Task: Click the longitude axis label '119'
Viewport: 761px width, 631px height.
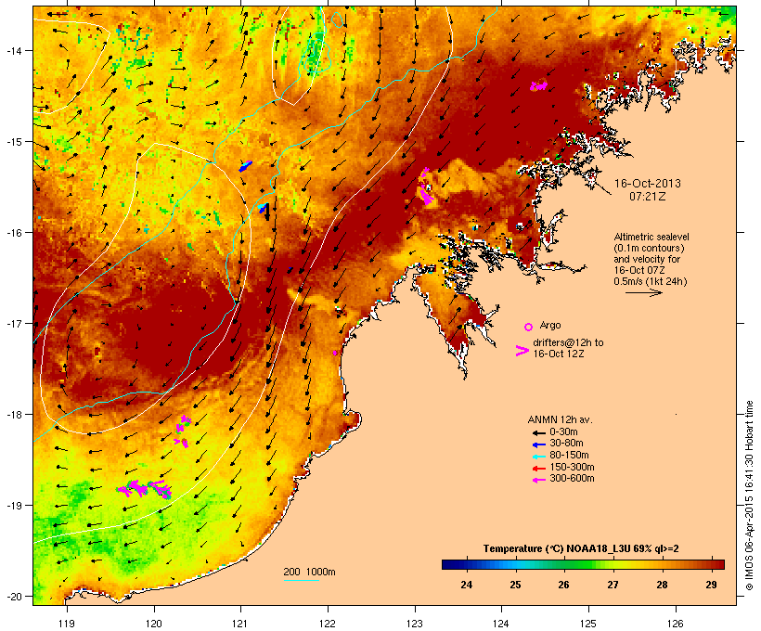Action: pyautogui.click(x=67, y=624)
